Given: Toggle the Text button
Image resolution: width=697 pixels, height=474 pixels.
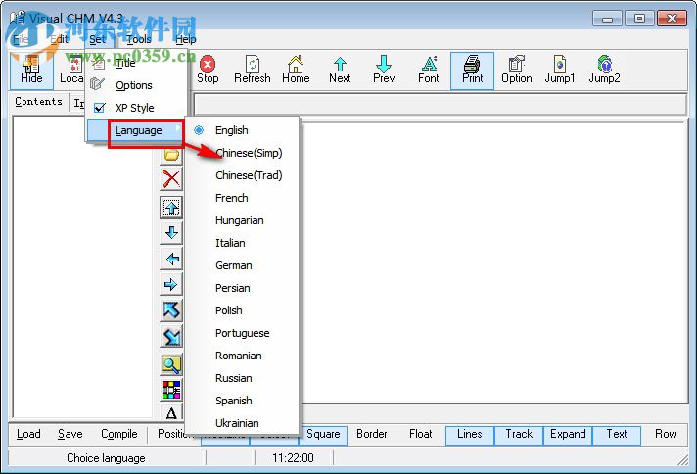Looking at the screenshot, I should 617,434.
